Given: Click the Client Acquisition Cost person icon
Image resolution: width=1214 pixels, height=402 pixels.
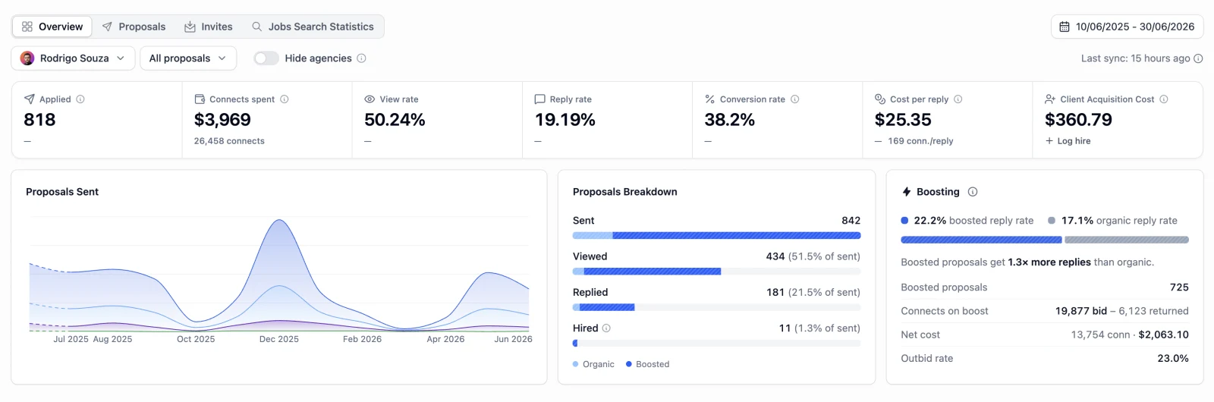Looking at the screenshot, I should pyautogui.click(x=1050, y=99).
